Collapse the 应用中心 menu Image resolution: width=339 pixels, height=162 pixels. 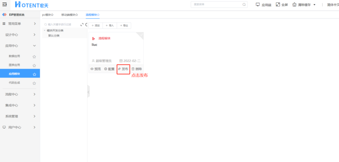click(x=20, y=46)
